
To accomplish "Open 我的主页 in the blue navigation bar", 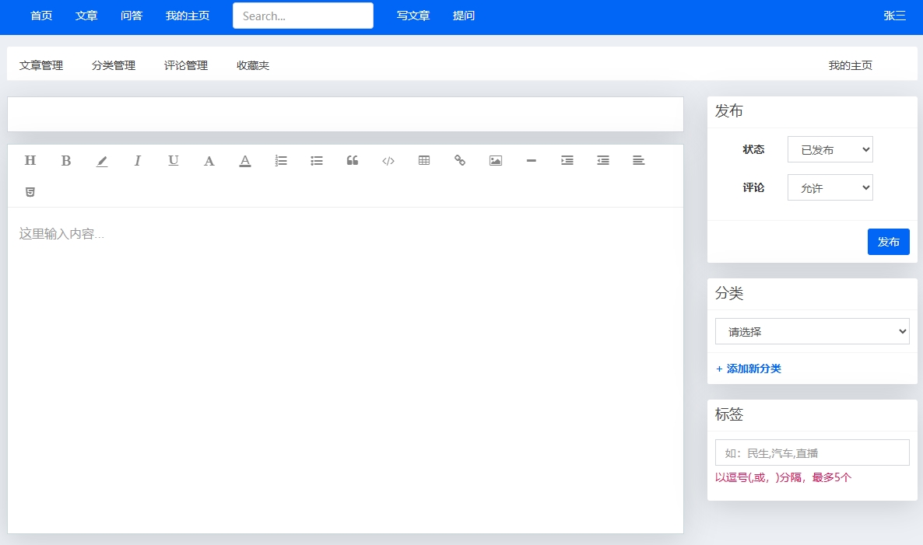I will click(x=188, y=16).
